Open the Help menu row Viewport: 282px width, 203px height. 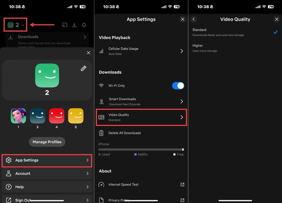pos(47,187)
